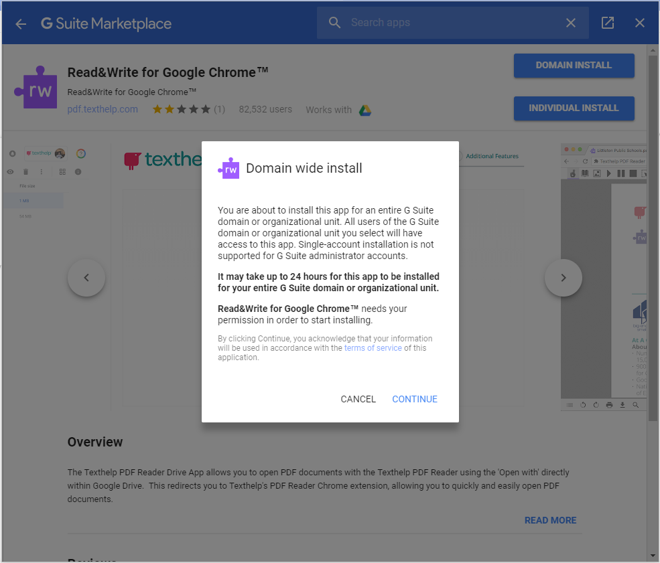This screenshot has width=660, height=563.
Task: Click the vertical scrollbar down arrow
Action: 653,556
